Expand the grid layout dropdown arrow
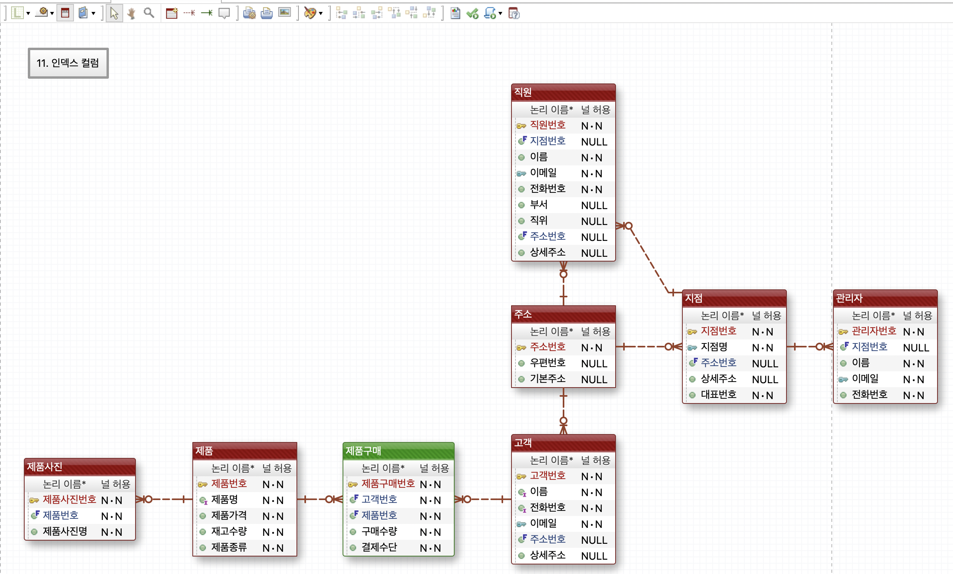This screenshot has width=953, height=574. tap(28, 14)
